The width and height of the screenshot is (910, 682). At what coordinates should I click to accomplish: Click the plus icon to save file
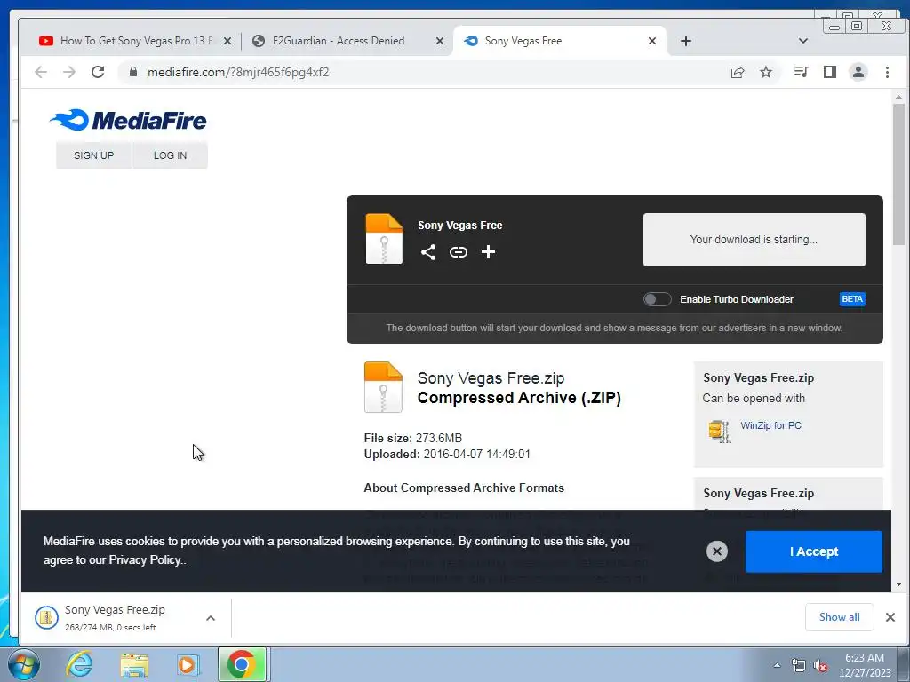click(488, 251)
